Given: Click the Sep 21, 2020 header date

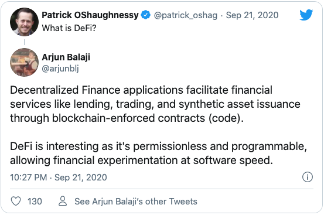Looking at the screenshot, I should point(252,15).
